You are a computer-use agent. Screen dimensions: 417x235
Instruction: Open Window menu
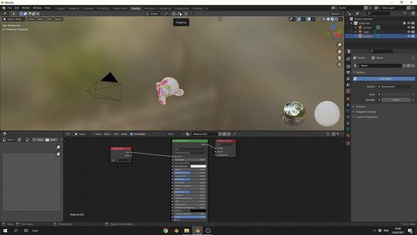pos(37,8)
